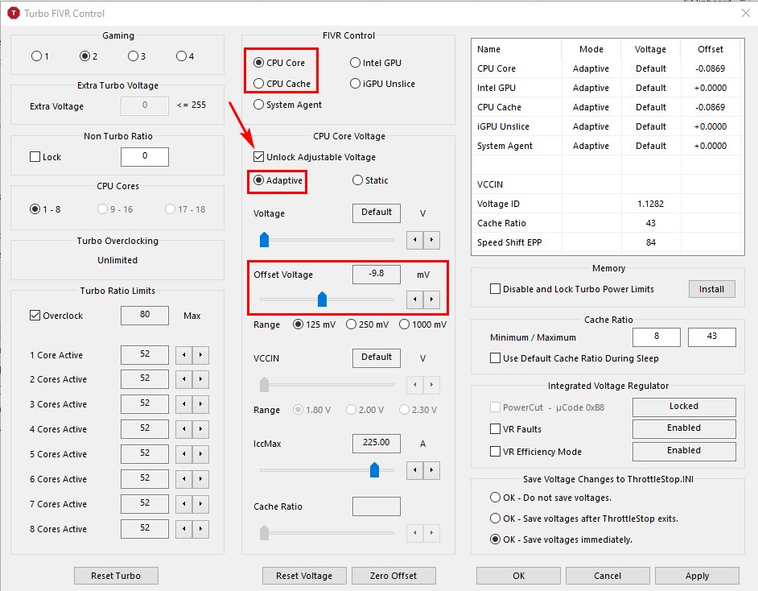
Task: Increase the 3 Cores Active ratio arrow
Action: [200, 404]
